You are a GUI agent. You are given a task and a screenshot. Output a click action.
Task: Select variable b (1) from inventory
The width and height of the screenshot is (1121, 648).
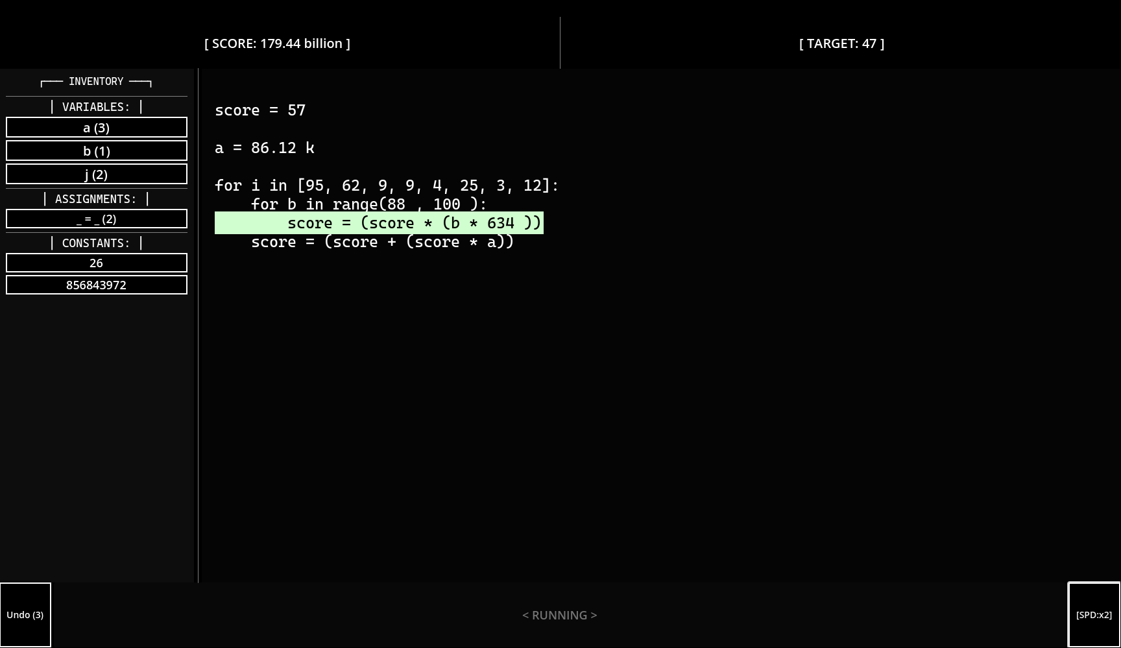click(96, 150)
